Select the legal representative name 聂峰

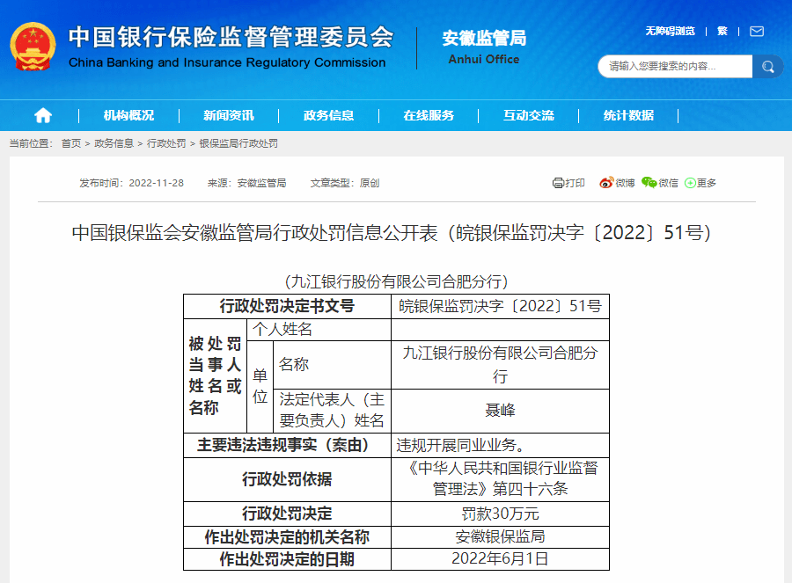coord(500,411)
